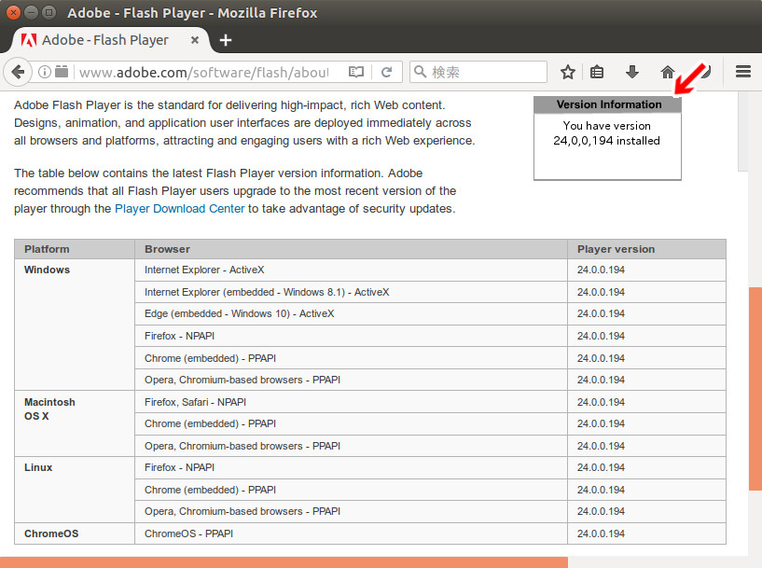762x568 pixels.
Task: Enter reader view from the address bar
Action: point(355,71)
